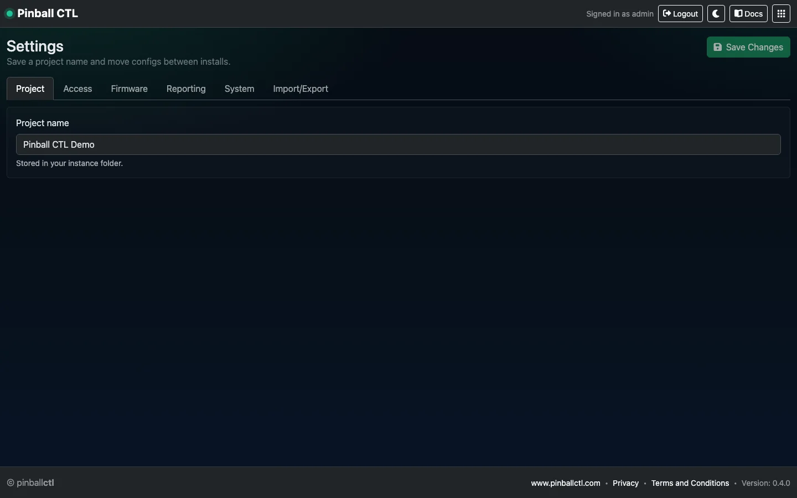797x498 pixels.
Task: Select the Project tab
Action: click(30, 89)
